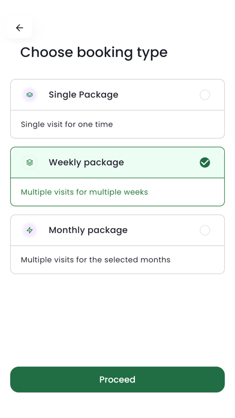Select the Monthly package radio button
Screen dimensions: 235x418
click(x=204, y=230)
